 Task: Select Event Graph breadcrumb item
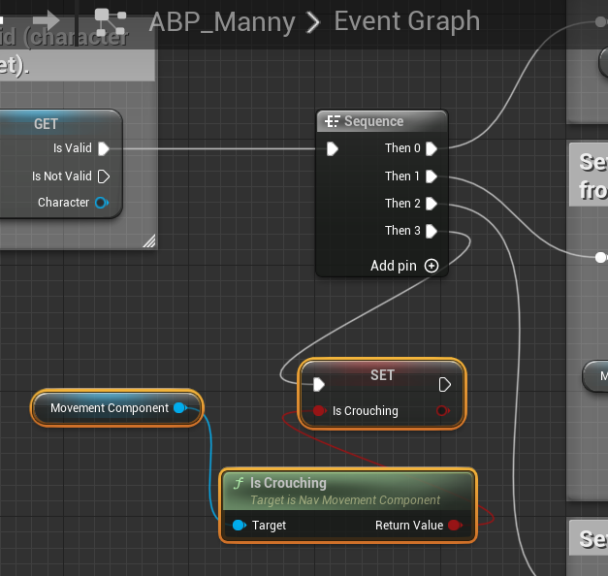click(406, 20)
